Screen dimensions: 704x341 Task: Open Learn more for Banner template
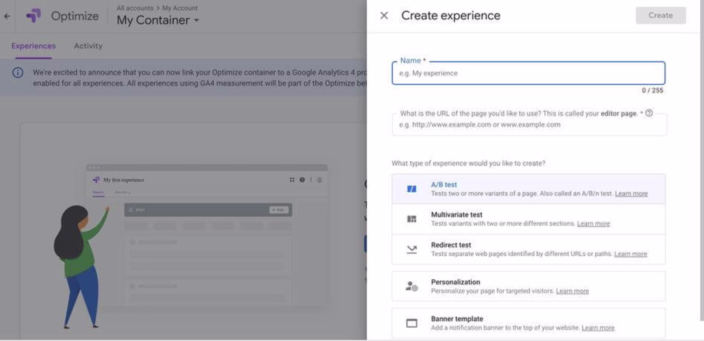pos(598,328)
